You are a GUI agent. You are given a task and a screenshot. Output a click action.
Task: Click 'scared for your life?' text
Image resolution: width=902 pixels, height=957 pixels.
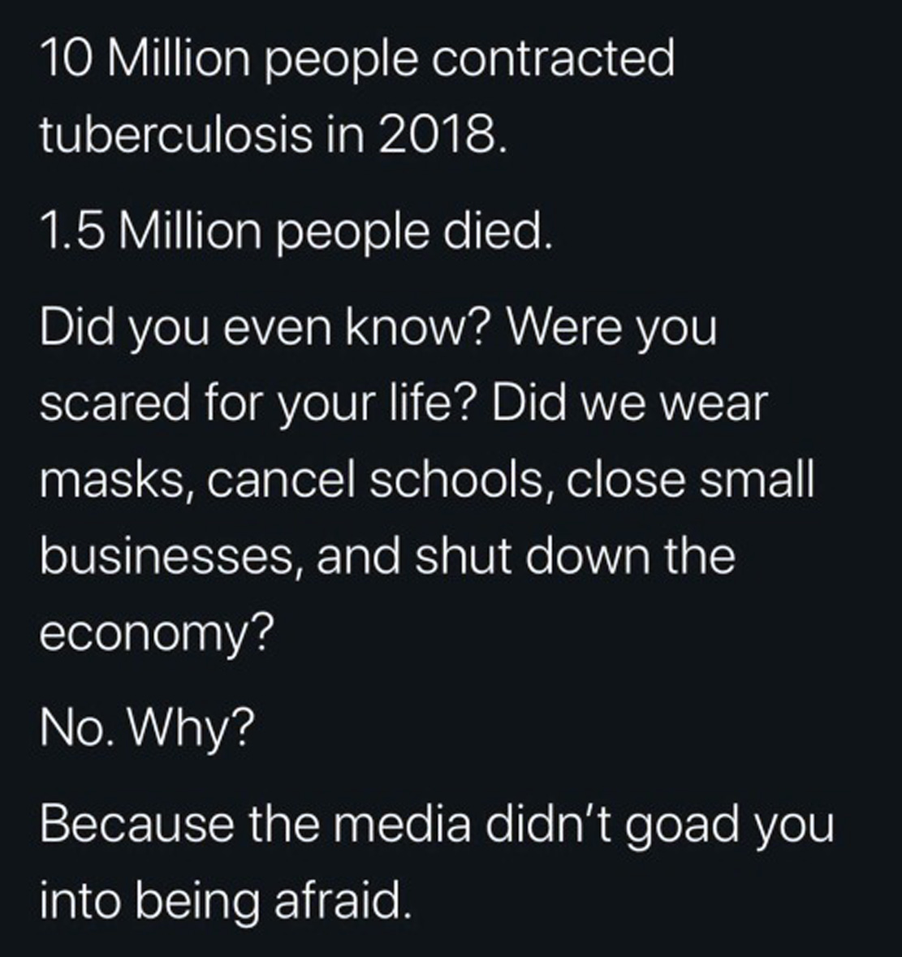pos(256,405)
